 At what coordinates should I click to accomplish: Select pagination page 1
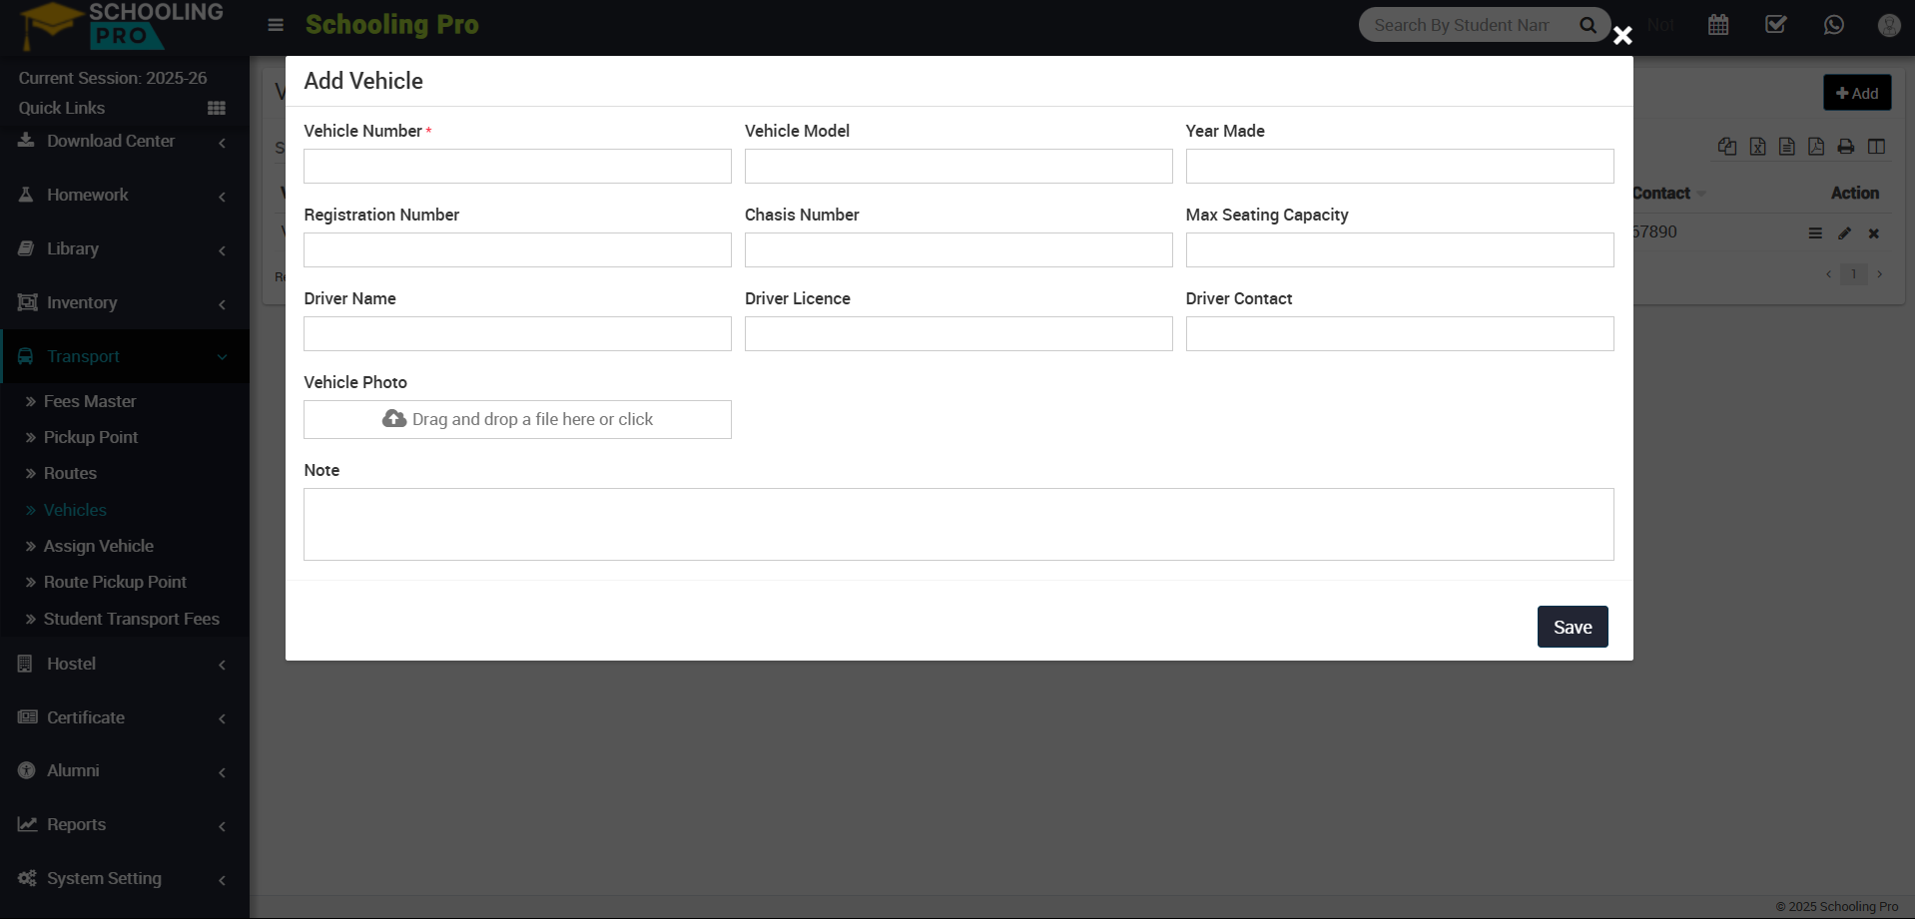(1854, 274)
